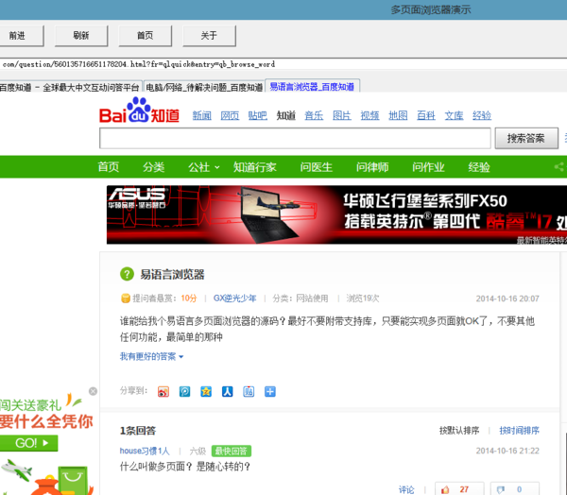The width and height of the screenshot is (567, 495).
Task: Switch to 电脑/网络_待解决问题 tab
Action: point(204,87)
